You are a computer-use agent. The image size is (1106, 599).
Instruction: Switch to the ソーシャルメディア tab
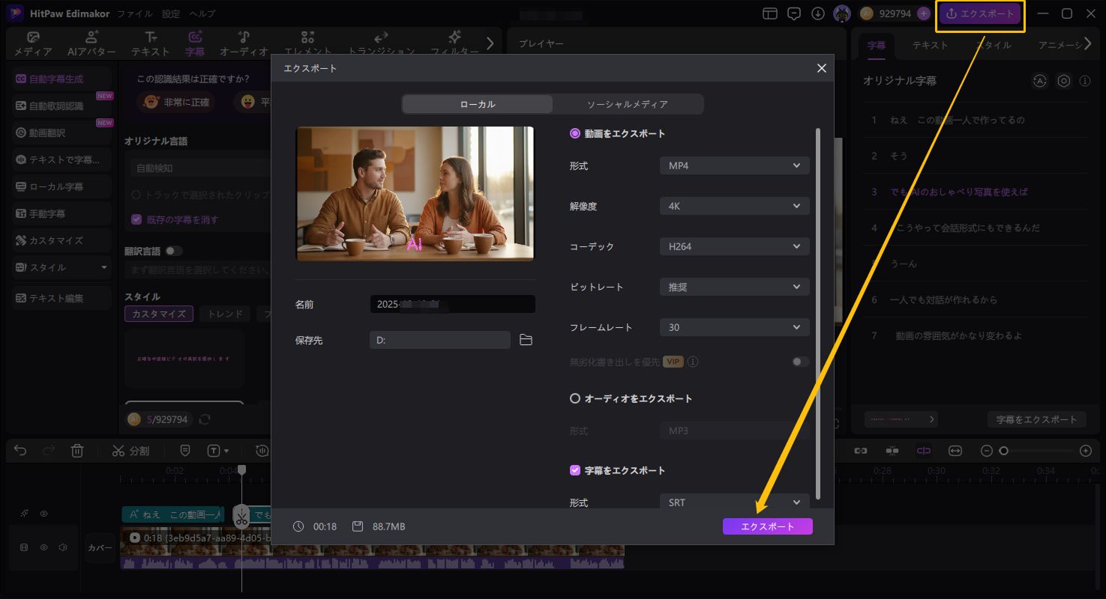tap(628, 104)
